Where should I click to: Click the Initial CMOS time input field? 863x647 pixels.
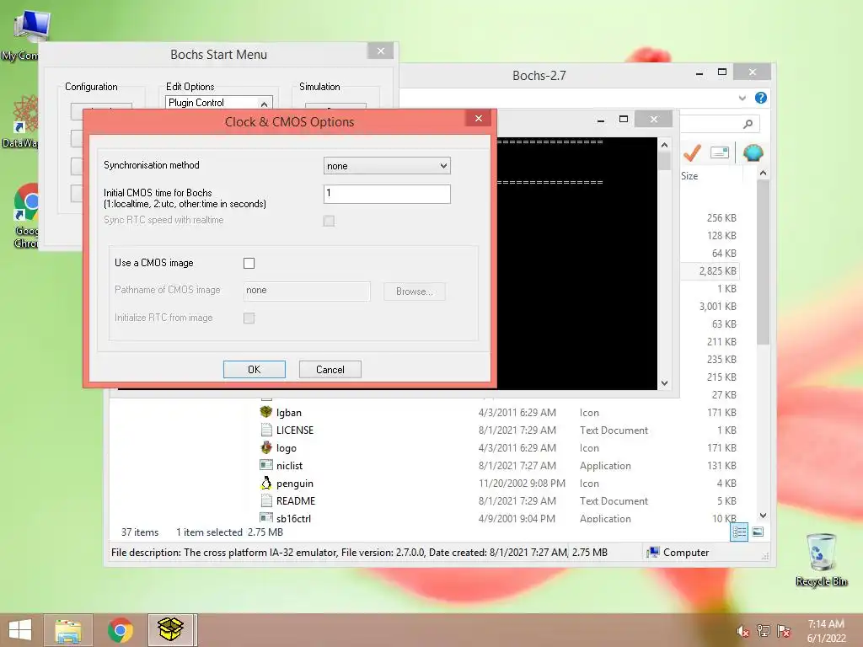pyautogui.click(x=387, y=194)
